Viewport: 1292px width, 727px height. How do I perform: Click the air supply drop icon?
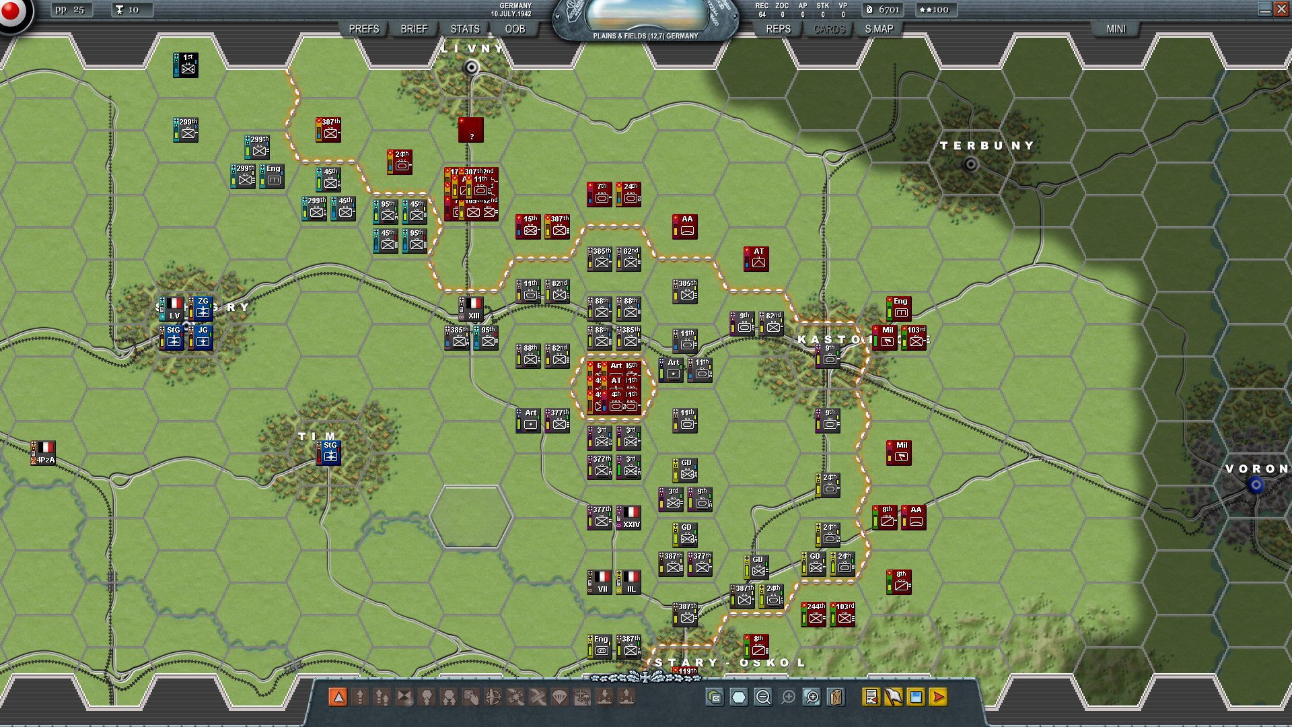582,697
